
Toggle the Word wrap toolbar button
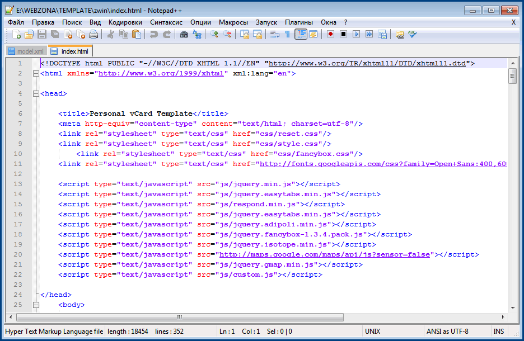click(274, 35)
